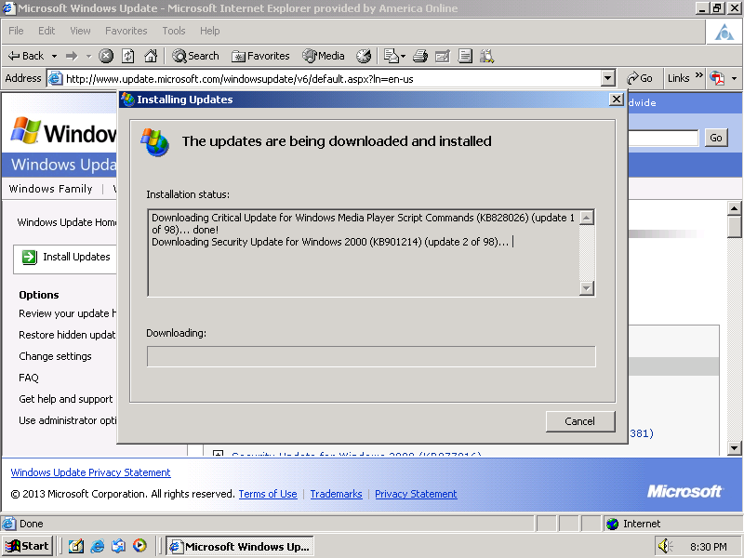Screen dimensions: 744x558
Task: Open the Back history dropdown arrow
Action: click(54, 56)
